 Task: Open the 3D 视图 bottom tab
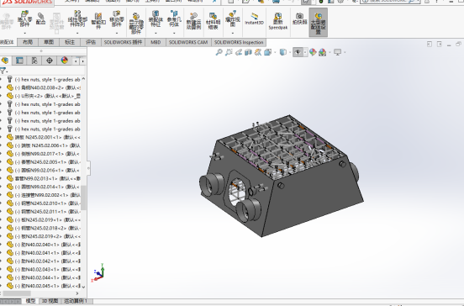[x=50, y=301]
